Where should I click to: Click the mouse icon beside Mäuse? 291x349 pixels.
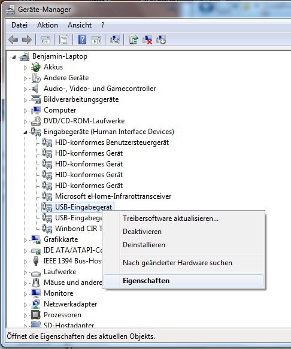click(36, 283)
